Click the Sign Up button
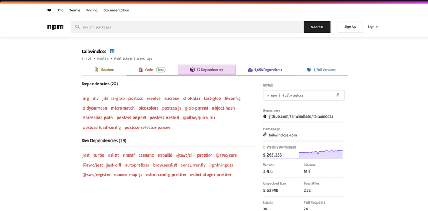 pyautogui.click(x=350, y=27)
